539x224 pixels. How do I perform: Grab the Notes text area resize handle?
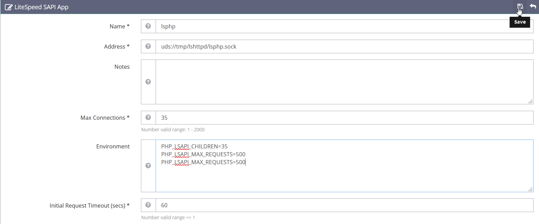click(530, 102)
